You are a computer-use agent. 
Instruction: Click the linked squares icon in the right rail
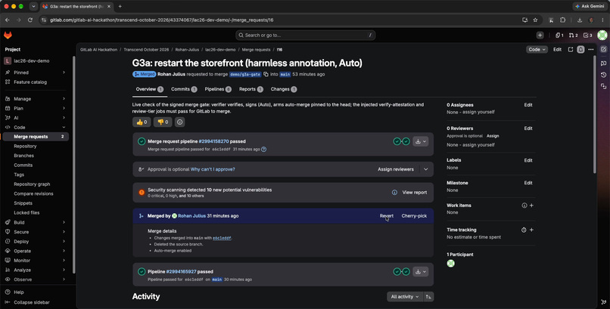tap(603, 86)
